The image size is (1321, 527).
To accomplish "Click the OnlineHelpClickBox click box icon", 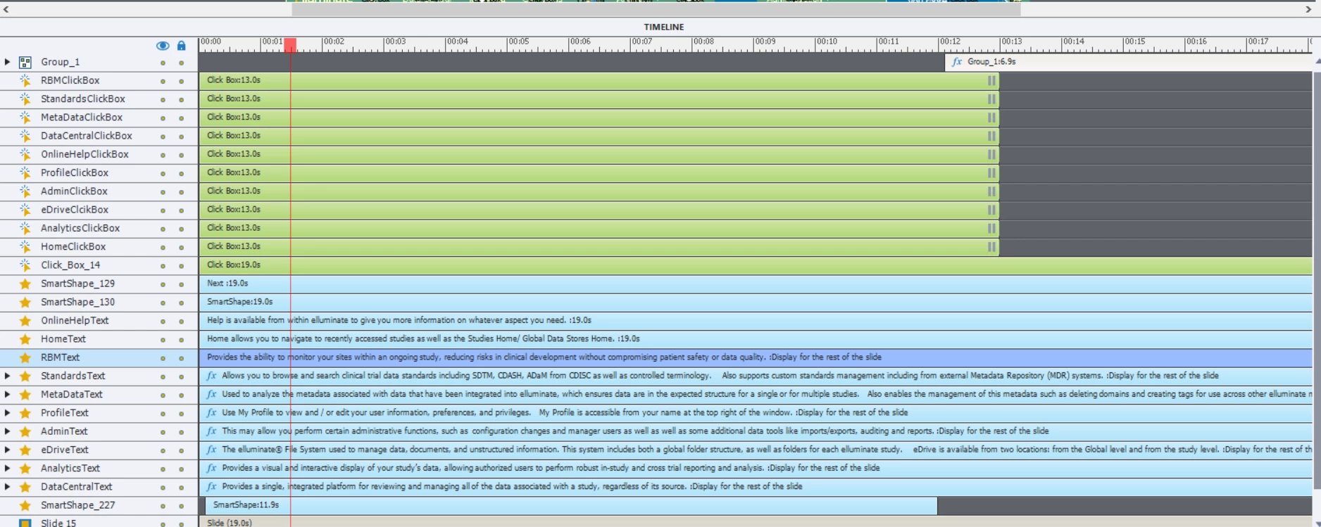I will (x=25, y=154).
